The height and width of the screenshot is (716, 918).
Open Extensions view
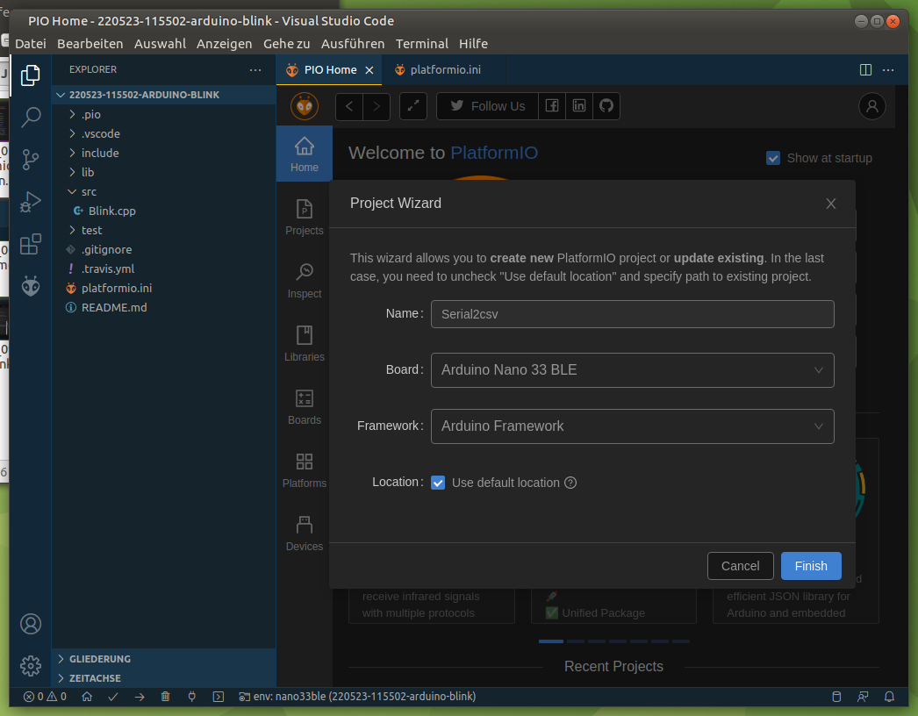coord(31,244)
